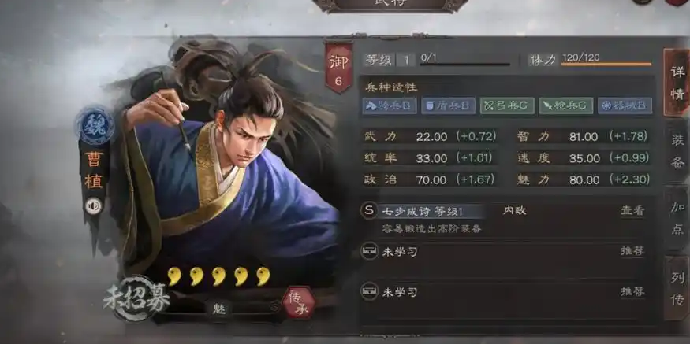Tap the 未招募 not-recruited stamp

(136, 299)
